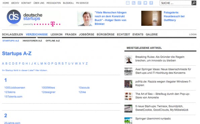
Task: Open 123skins startup entry
Action: coord(10,92)
